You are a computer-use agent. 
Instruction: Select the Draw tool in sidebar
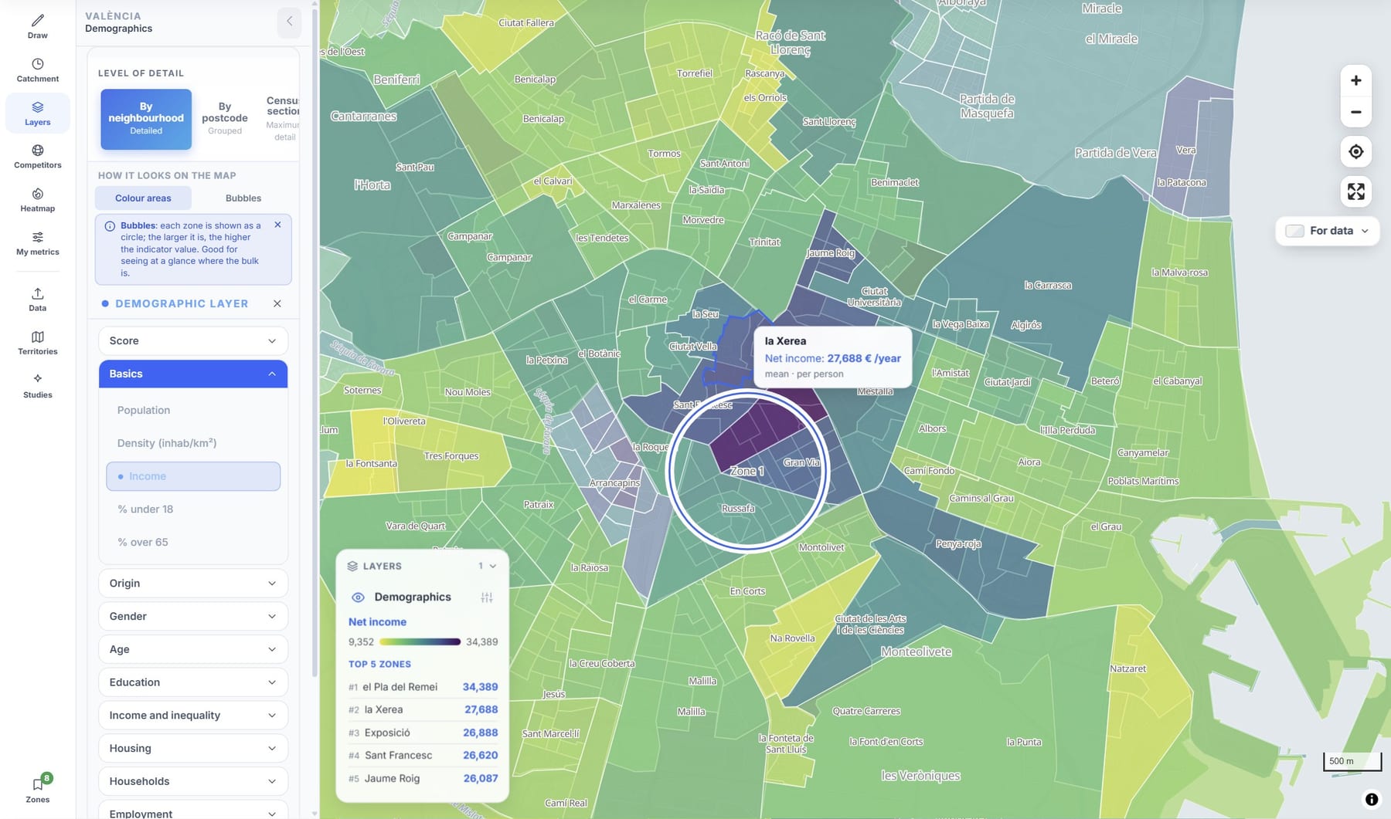(37, 26)
